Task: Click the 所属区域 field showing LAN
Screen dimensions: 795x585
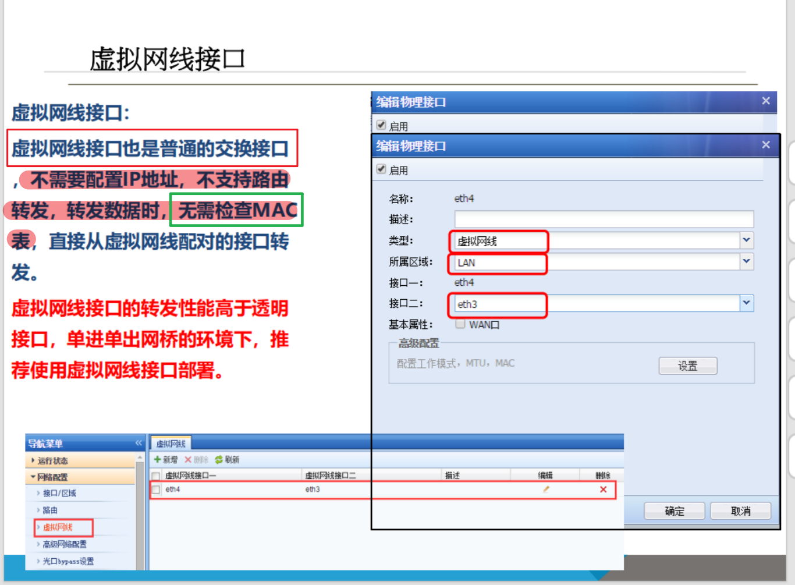Action: pos(597,262)
